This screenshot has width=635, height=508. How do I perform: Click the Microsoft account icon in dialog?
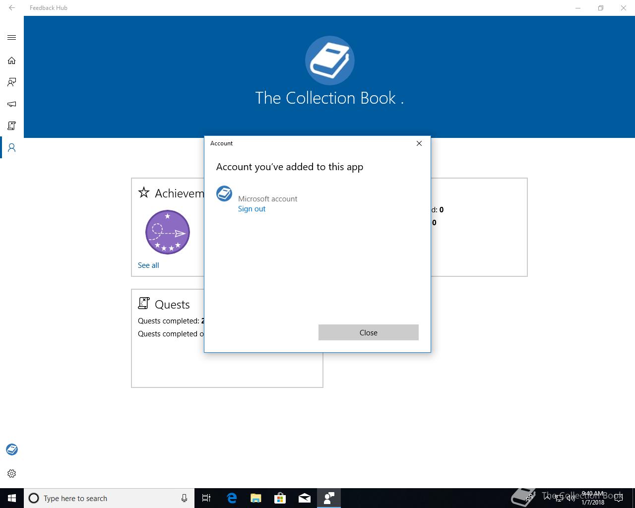tap(224, 193)
